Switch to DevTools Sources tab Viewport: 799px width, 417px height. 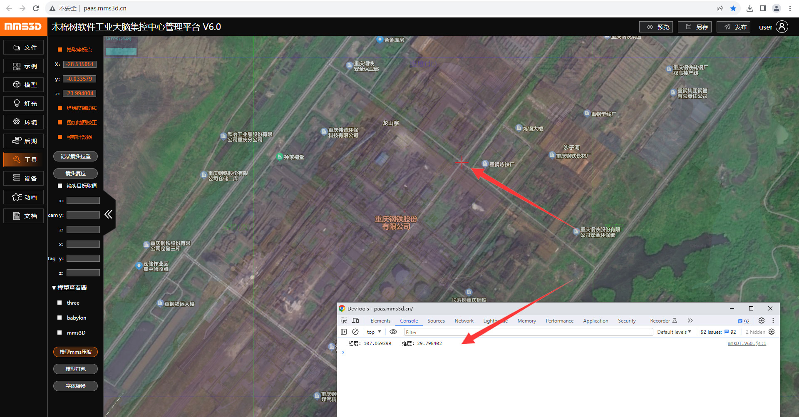436,321
